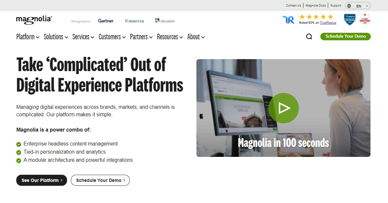
Task: Expand the Services menu
Action: click(83, 37)
